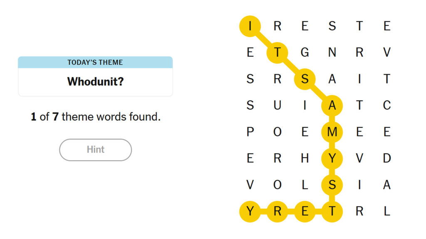Image resolution: width=426 pixels, height=239 pixels.
Task: Select the letter H between R and Y
Action: point(305,159)
